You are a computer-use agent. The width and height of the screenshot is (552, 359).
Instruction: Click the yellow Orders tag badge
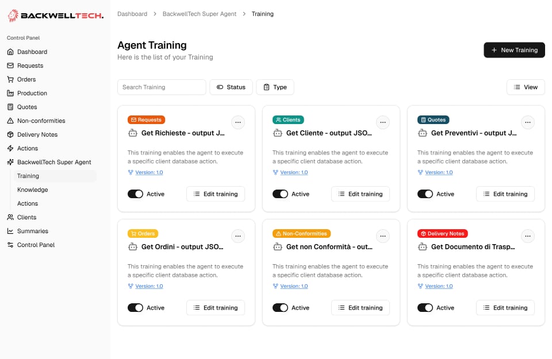click(x=143, y=233)
